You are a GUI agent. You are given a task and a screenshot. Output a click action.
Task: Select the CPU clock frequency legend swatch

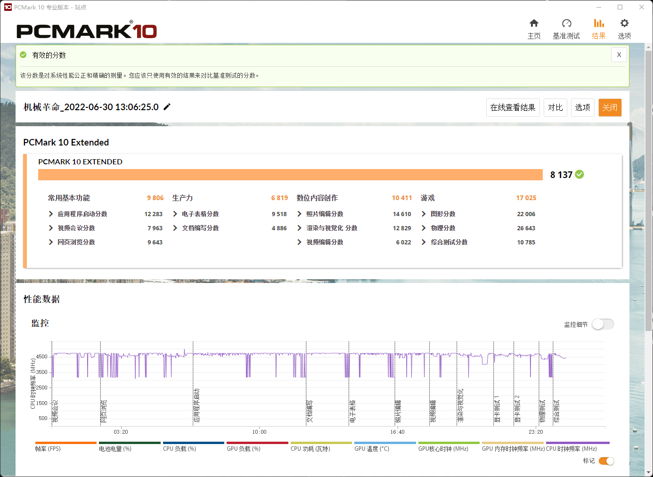click(x=577, y=443)
